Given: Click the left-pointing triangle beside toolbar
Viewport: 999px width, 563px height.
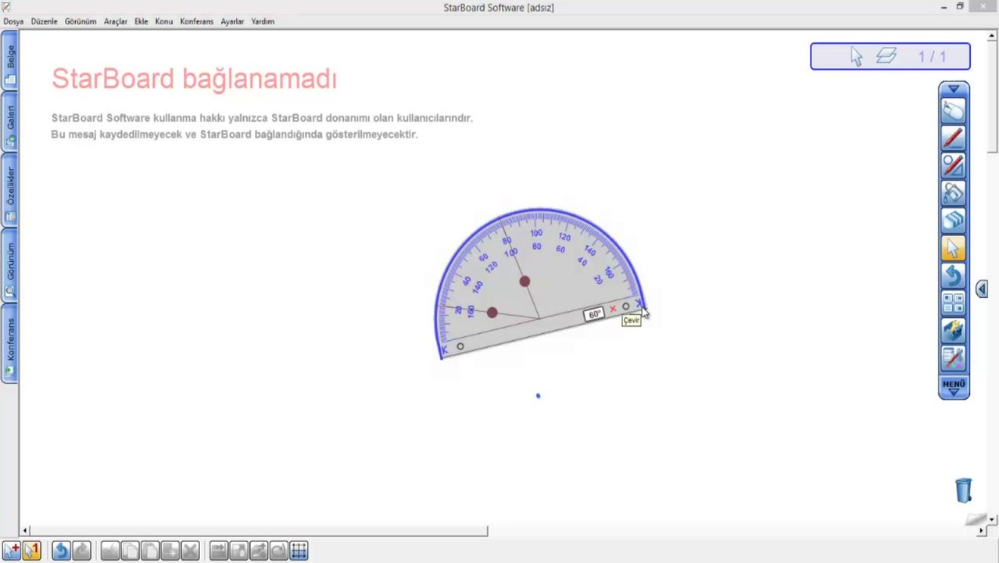Looking at the screenshot, I should pyautogui.click(x=982, y=289).
